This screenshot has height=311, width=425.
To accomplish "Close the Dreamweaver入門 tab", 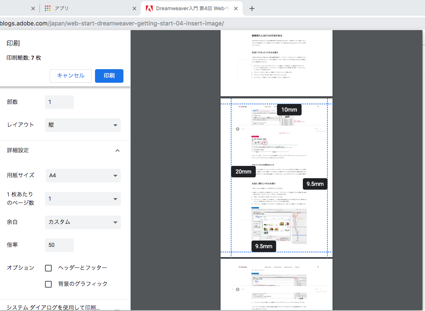I will click(x=236, y=8).
